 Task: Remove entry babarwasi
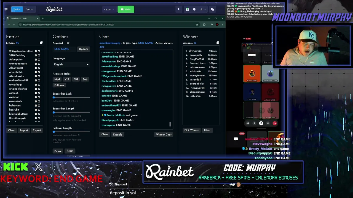point(36,106)
